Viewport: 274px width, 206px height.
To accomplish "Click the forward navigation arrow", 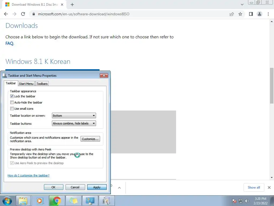I will [x=14, y=14].
